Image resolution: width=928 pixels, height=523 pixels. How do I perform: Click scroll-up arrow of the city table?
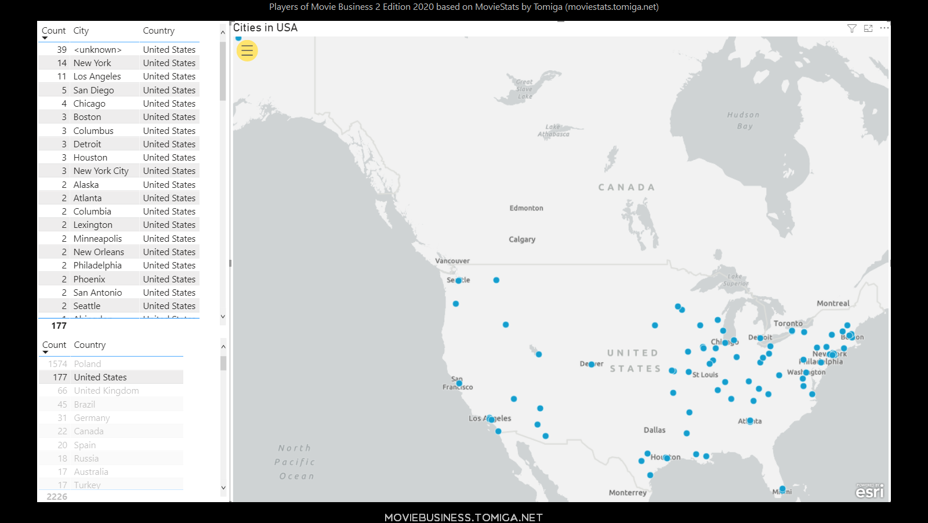pyautogui.click(x=223, y=32)
